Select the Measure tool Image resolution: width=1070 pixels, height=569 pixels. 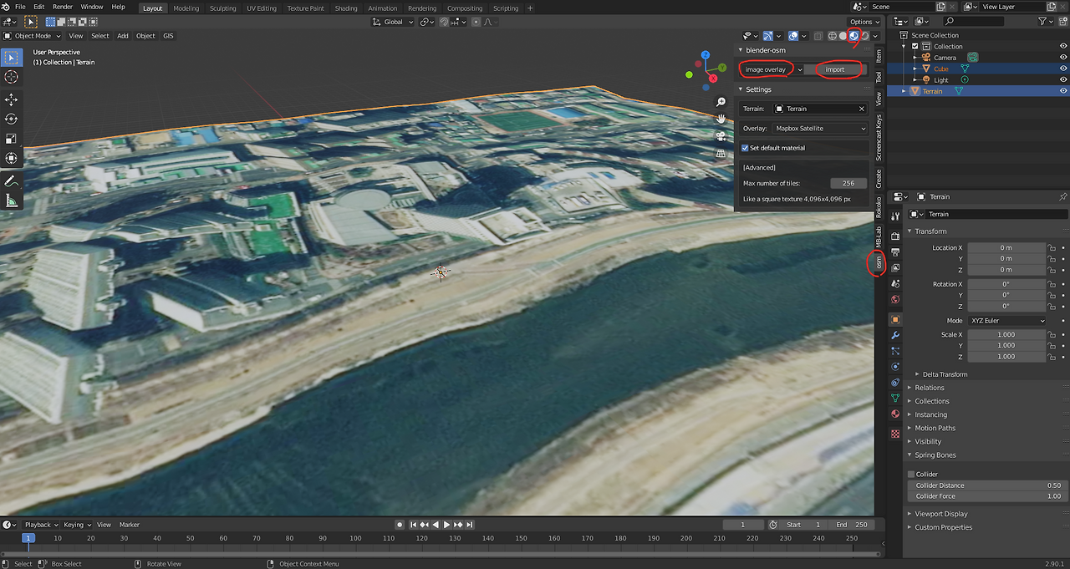[x=12, y=201]
